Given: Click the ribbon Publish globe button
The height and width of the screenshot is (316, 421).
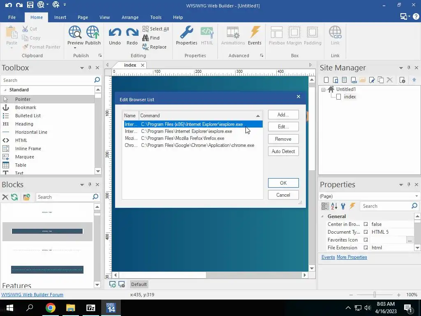Looking at the screenshot, I should coord(93,35).
